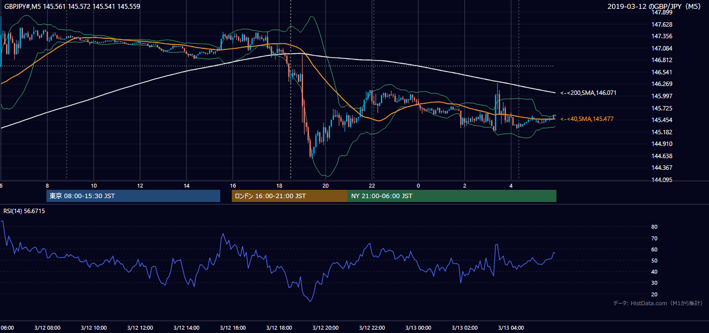The height and width of the screenshot is (333, 709).
Task: Click RSI axis level 30
Action: click(x=654, y=283)
